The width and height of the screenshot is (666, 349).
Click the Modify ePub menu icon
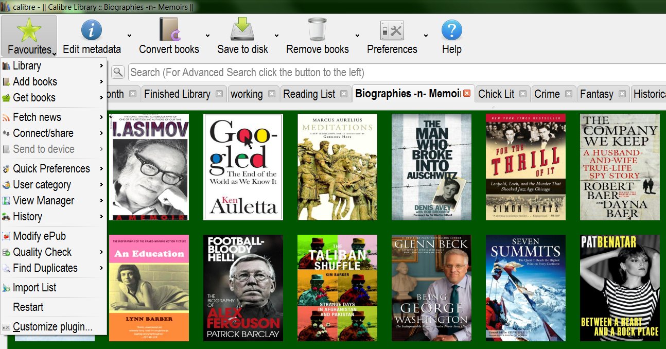click(x=6, y=236)
